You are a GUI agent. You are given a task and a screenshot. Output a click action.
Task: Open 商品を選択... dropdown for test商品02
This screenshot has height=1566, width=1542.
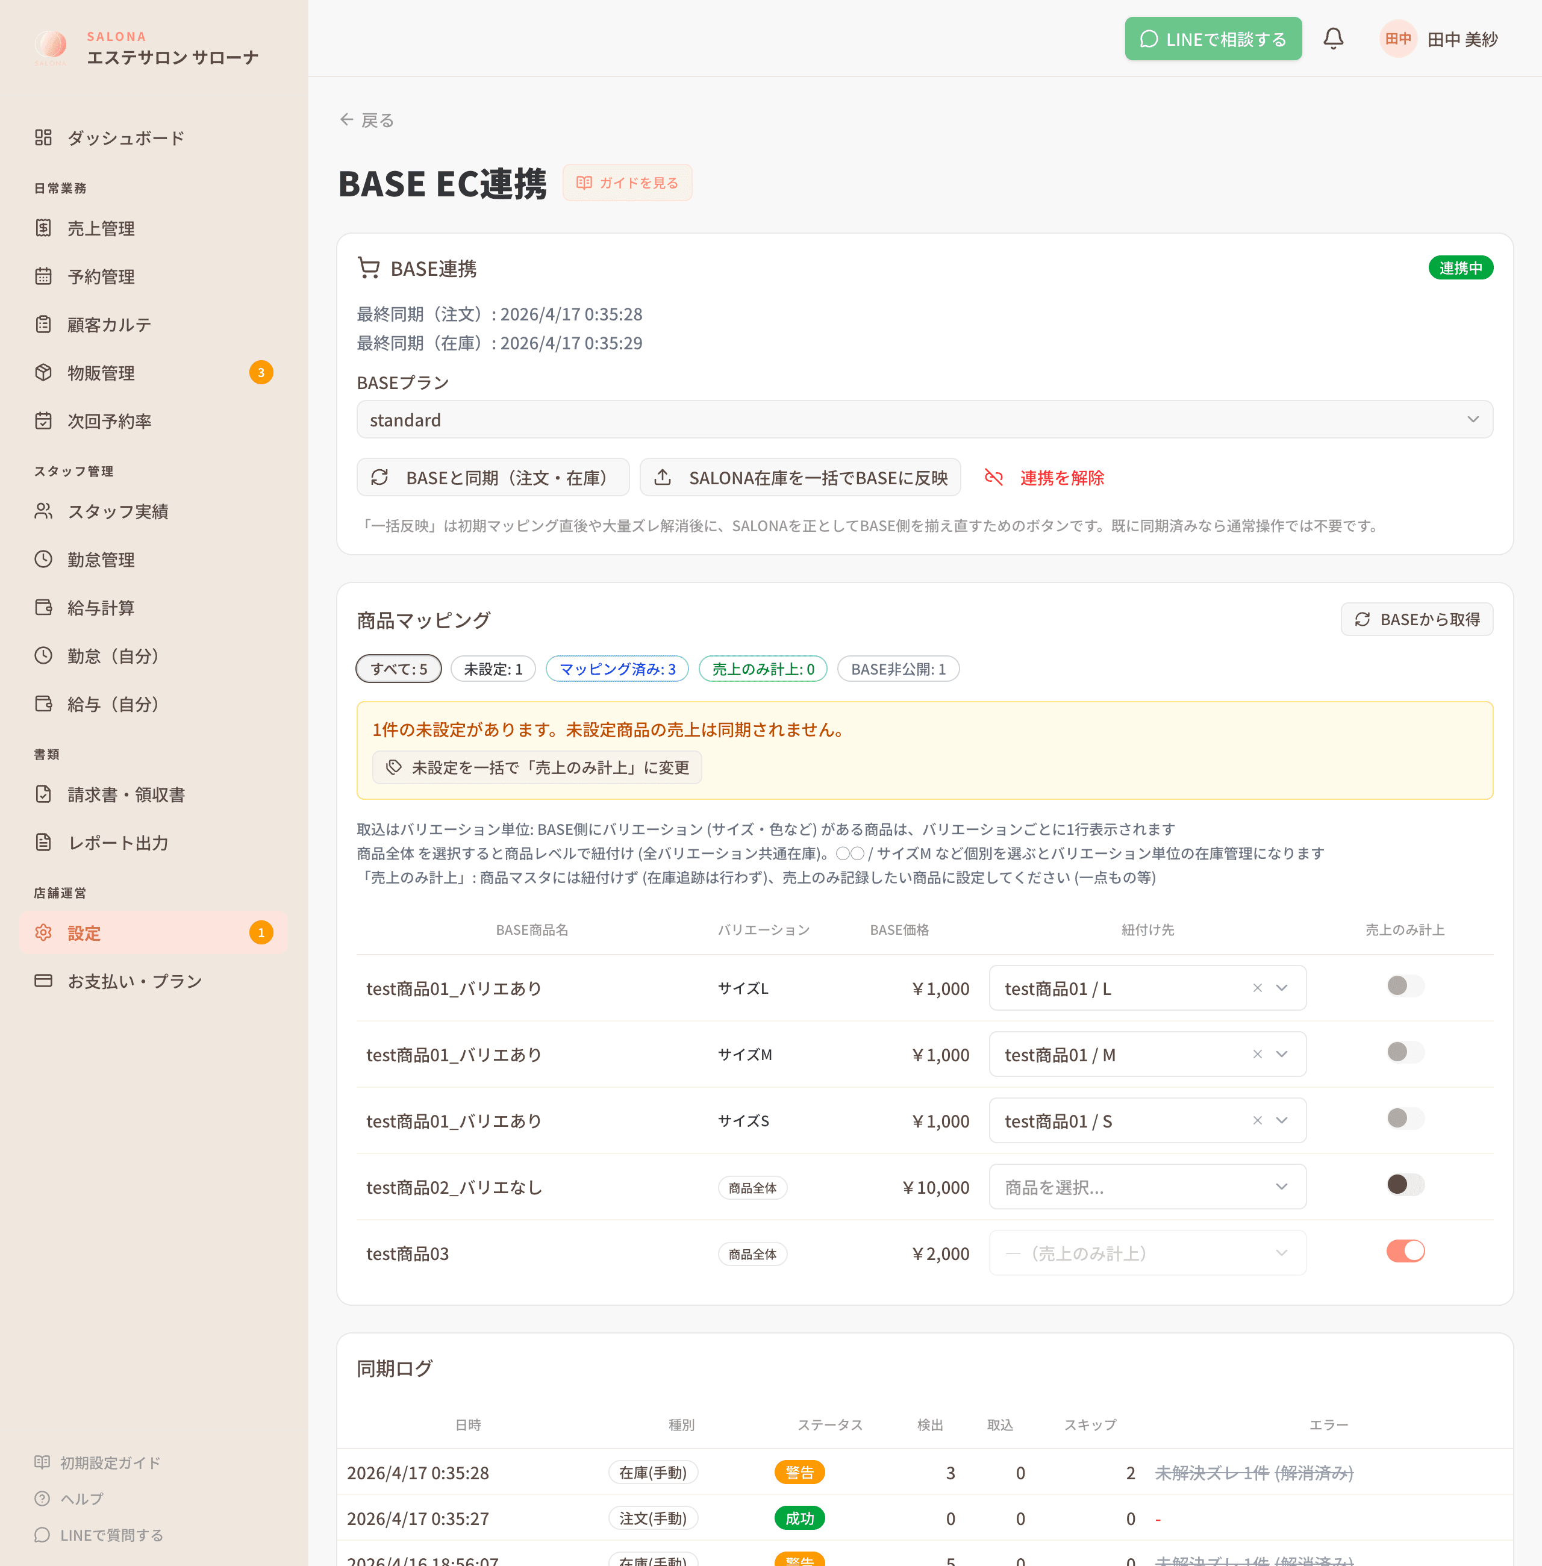(1147, 1187)
